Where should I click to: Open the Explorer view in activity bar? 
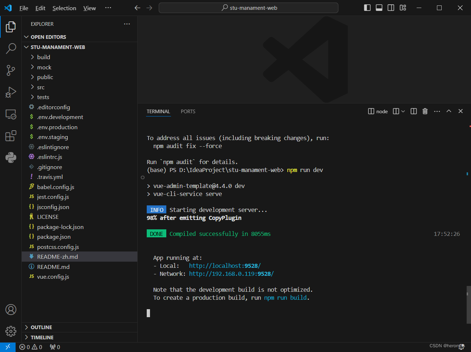pos(11,27)
